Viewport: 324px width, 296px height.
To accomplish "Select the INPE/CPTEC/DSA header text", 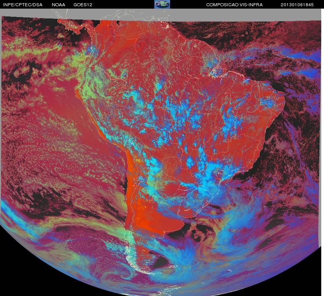I will tap(22, 5).
